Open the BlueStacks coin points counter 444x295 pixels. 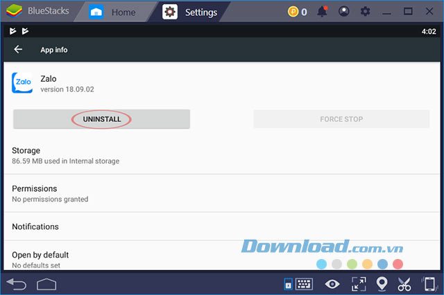[x=298, y=12]
